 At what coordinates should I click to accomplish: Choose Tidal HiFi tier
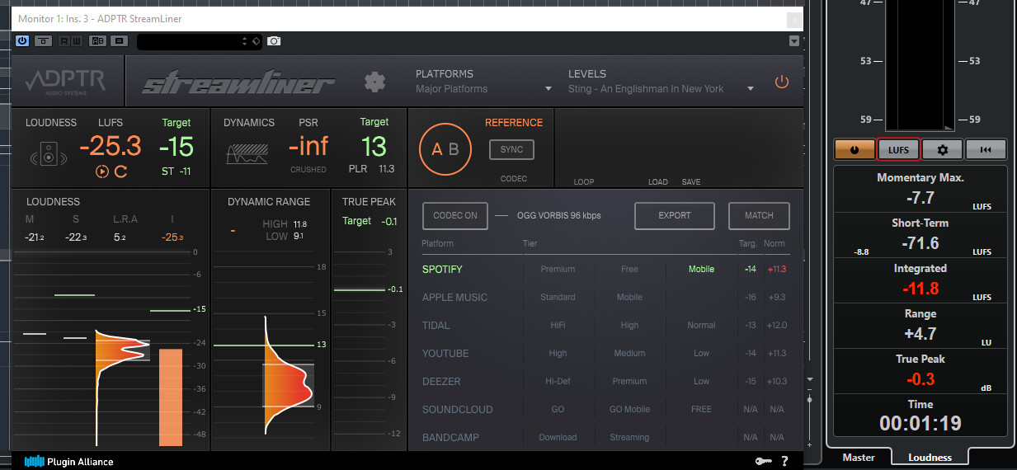click(x=558, y=325)
